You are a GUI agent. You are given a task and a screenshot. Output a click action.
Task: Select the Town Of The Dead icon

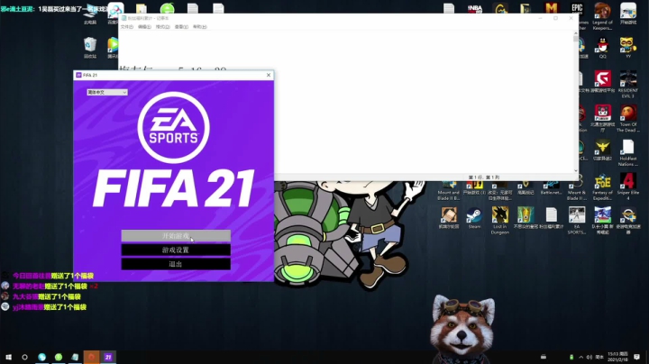click(x=628, y=119)
